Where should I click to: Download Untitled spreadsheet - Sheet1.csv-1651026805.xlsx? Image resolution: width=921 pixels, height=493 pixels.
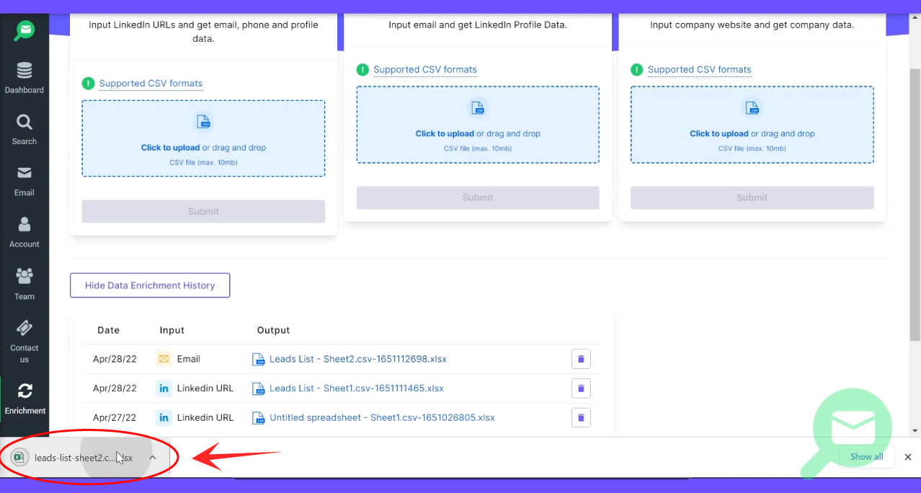click(382, 417)
